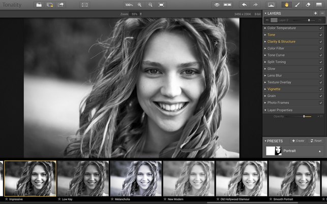This screenshot has height=204, width=327.
Task: Expand the Tone Curve section
Action: (x=276, y=55)
